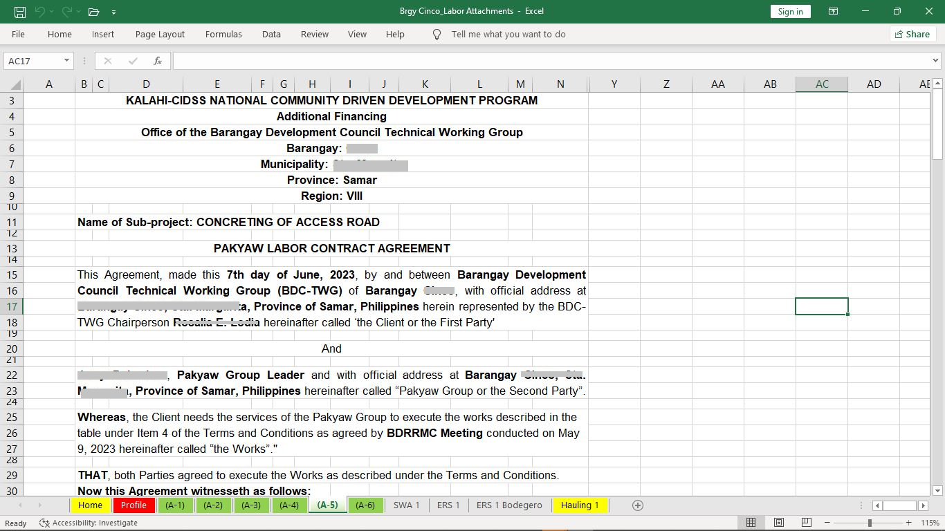Open Ribbon Display Options icon

tap(834, 11)
